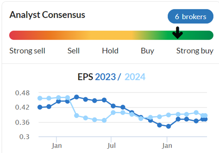Click the Analyst Consensus heading
Viewport: 219px width, 153px height.
47,15
